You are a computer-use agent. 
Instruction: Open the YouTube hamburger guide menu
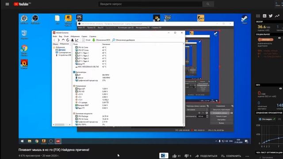coord(7,4)
